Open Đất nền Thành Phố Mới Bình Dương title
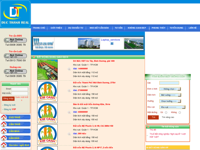The width and height of the screenshot is (200, 150). pyautogui.click(x=94, y=83)
